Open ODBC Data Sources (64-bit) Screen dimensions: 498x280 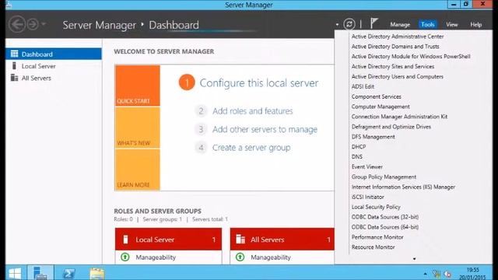(385, 227)
